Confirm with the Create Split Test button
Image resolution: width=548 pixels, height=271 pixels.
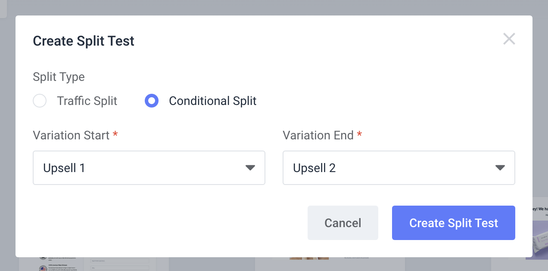point(454,223)
